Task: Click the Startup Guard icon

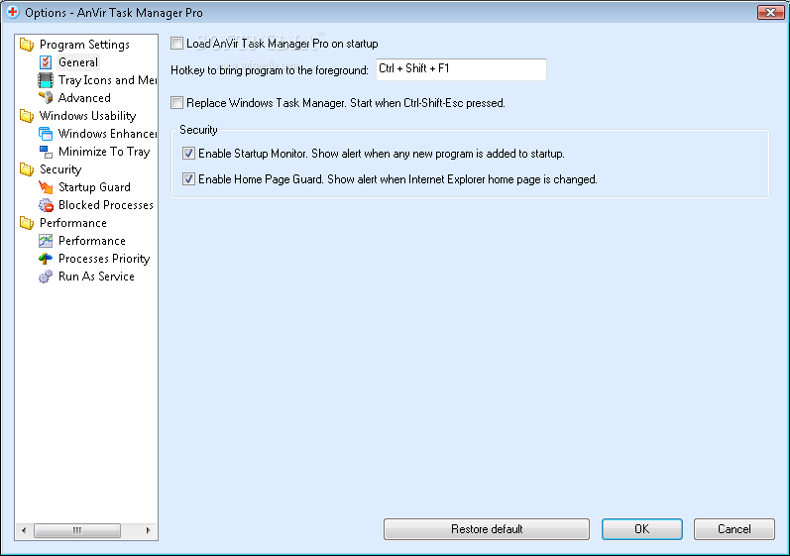Action: click(x=46, y=187)
